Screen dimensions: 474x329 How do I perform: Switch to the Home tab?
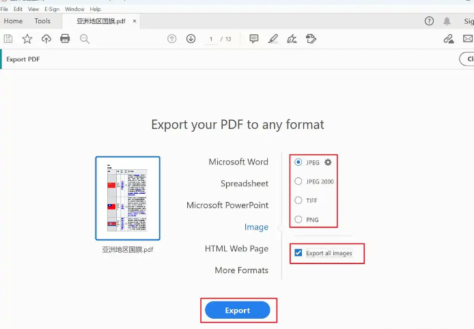(13, 21)
